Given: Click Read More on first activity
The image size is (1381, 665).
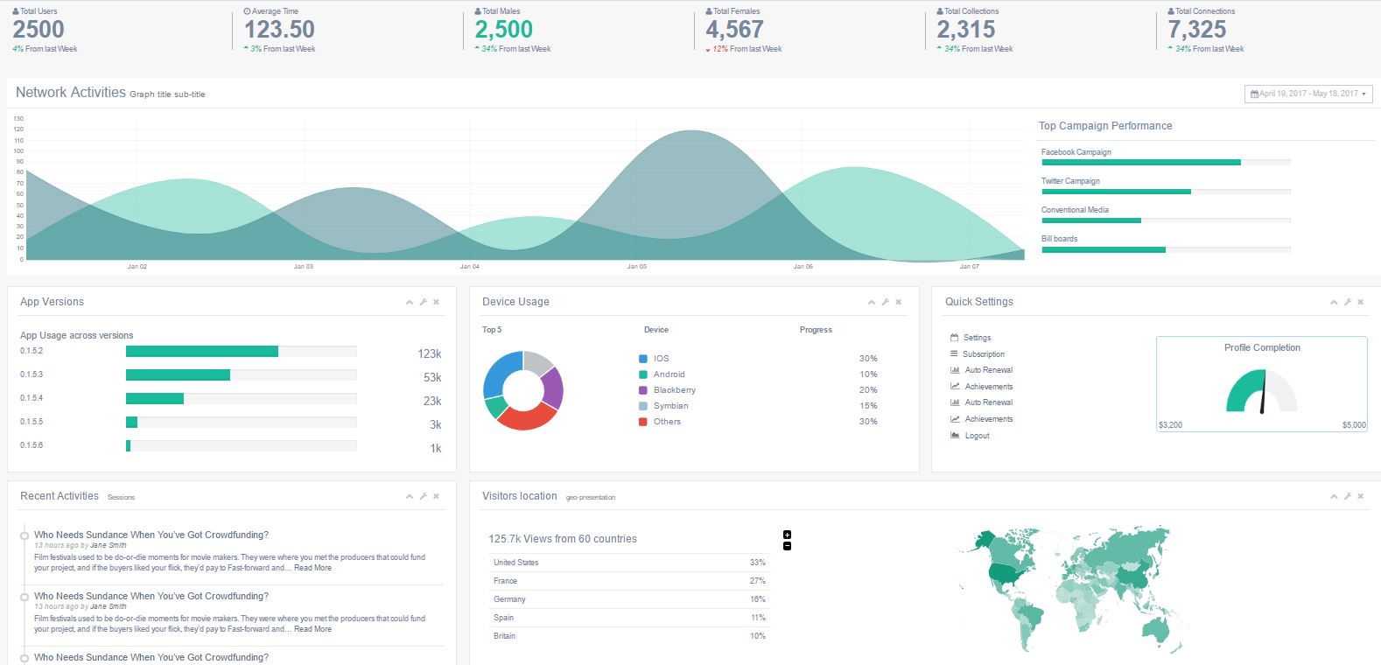Looking at the screenshot, I should coord(312,568).
